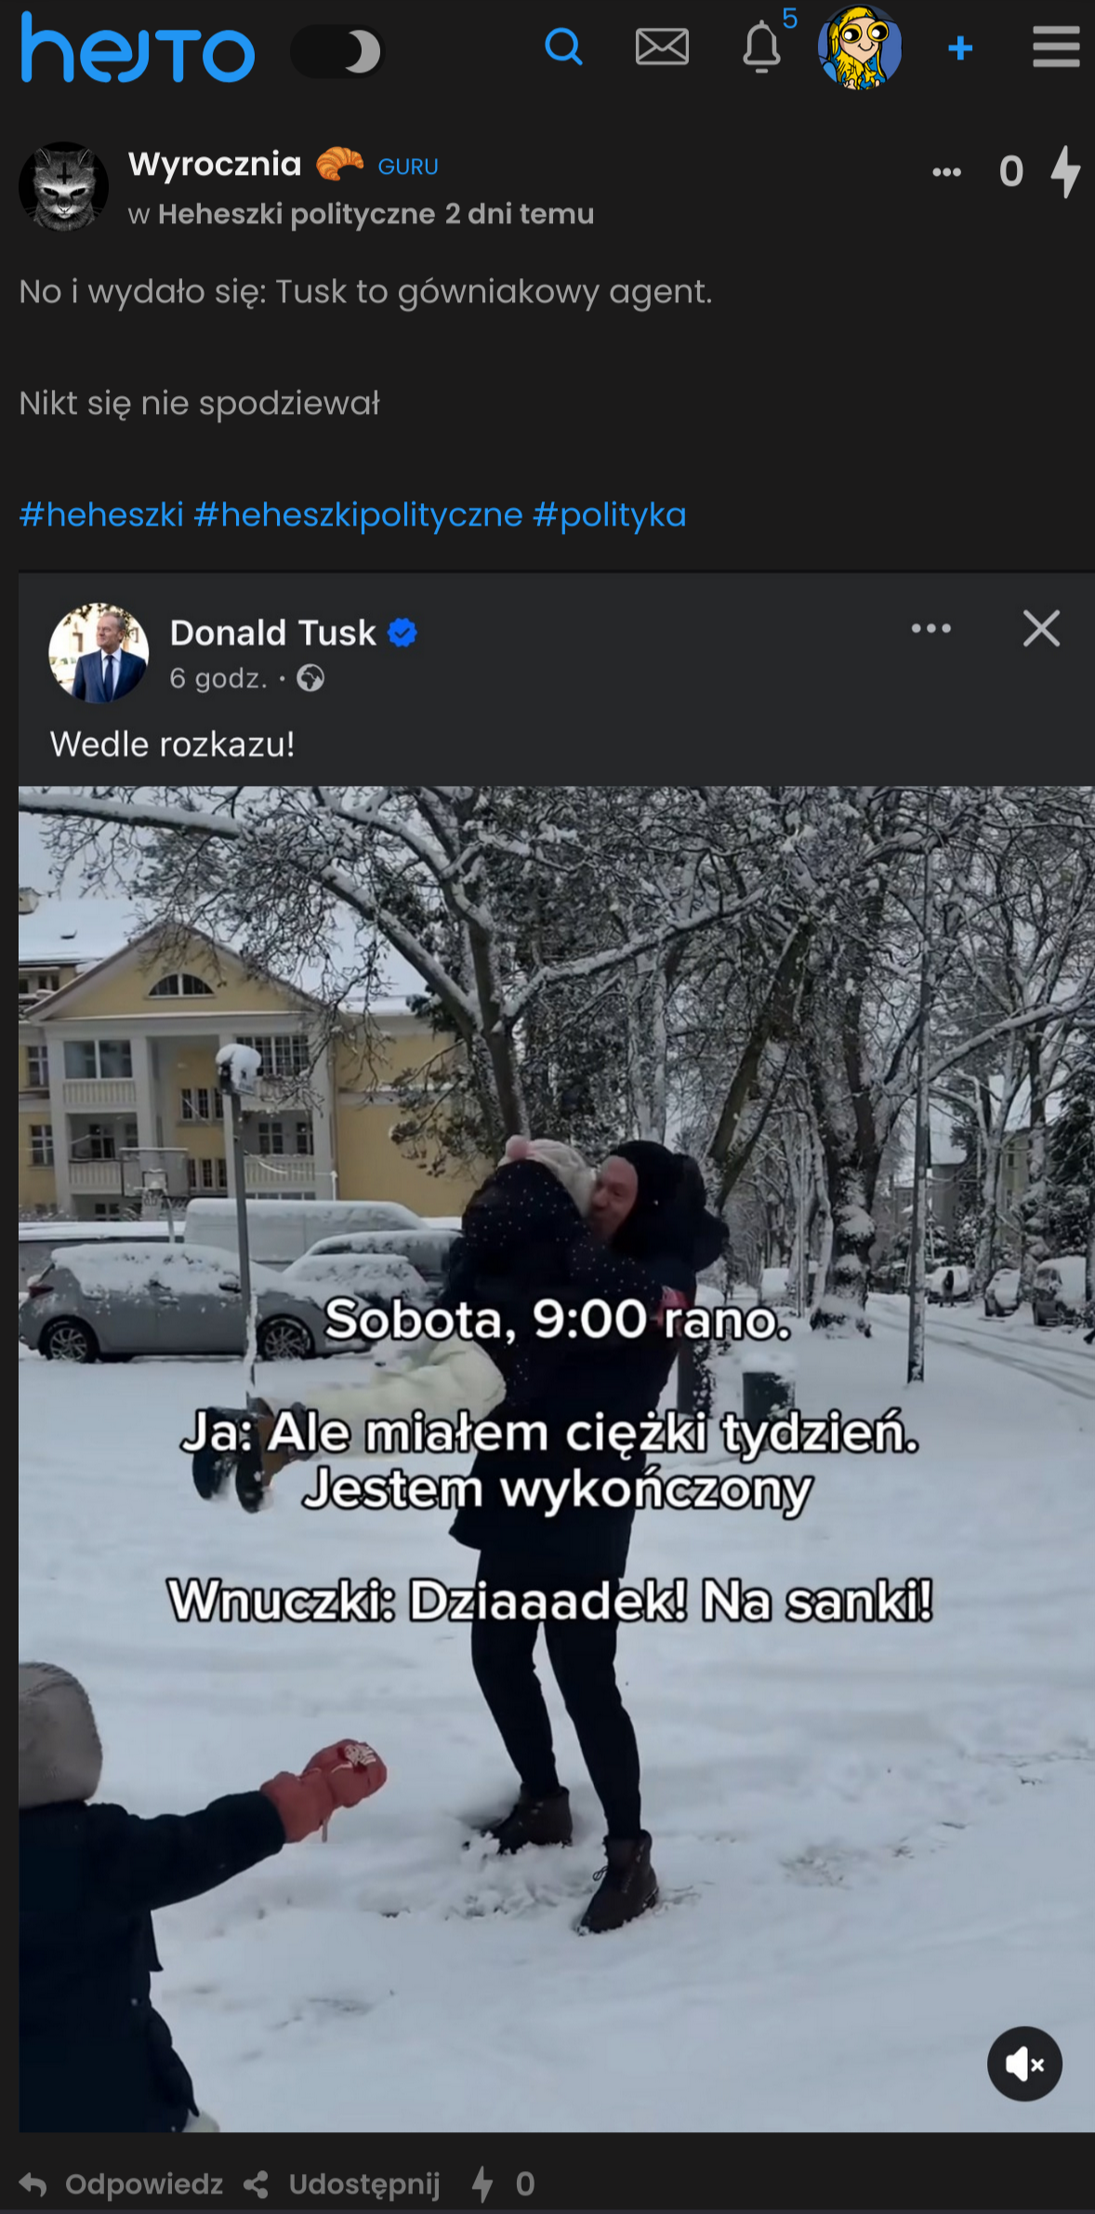This screenshot has width=1095, height=2214.
Task: Click the blue plus create icon
Action: click(x=960, y=47)
